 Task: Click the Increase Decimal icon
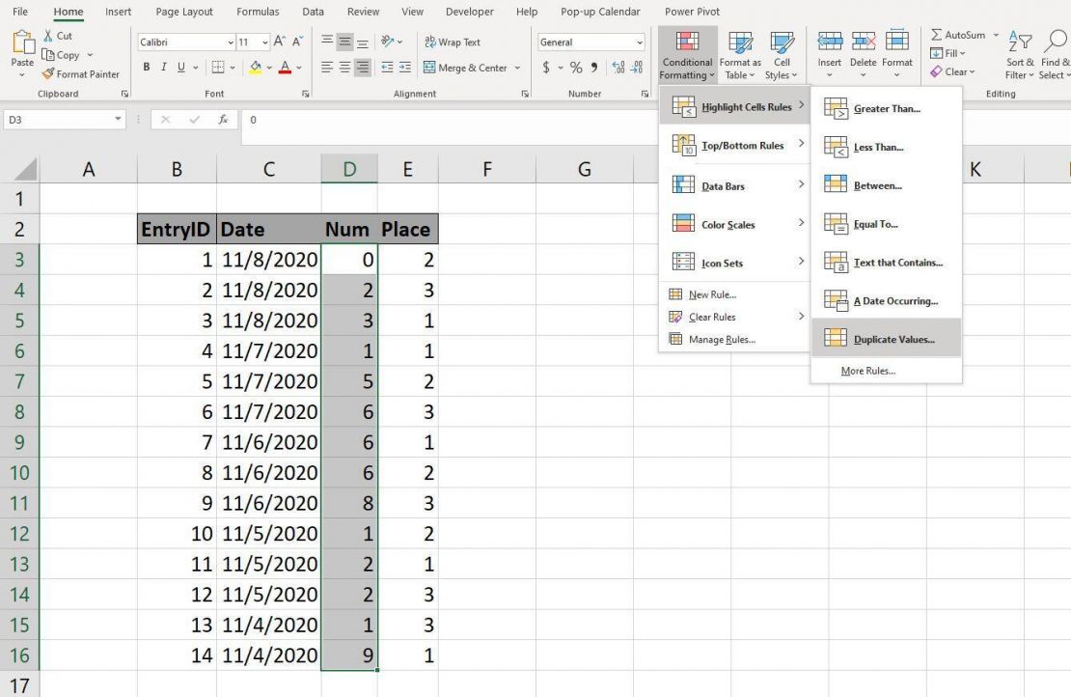coord(618,68)
